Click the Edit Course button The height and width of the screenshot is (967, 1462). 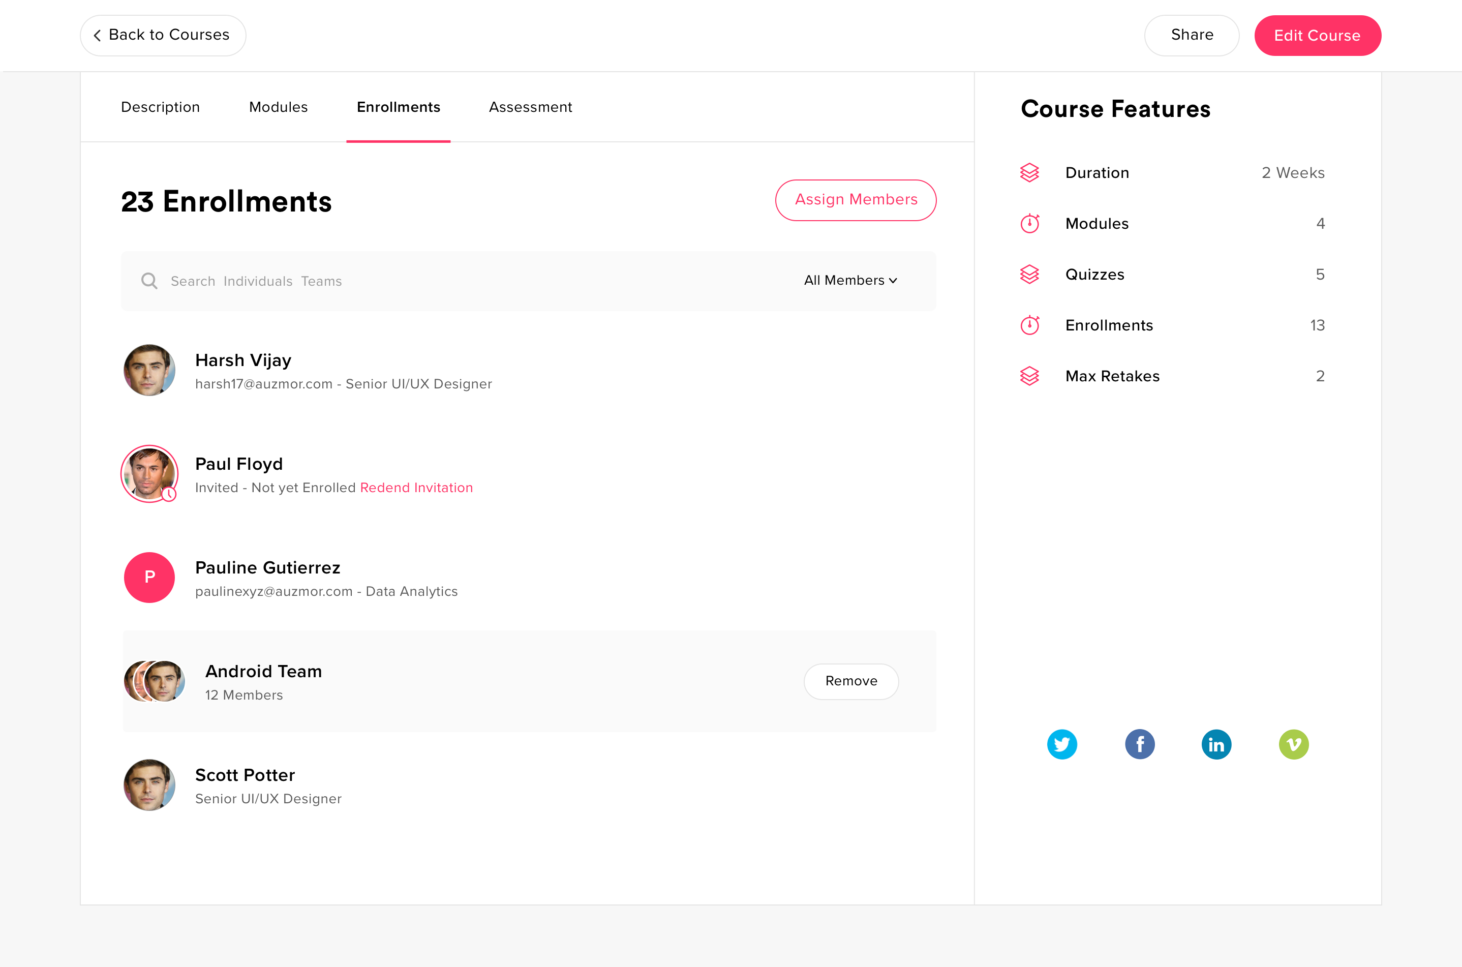click(1317, 35)
